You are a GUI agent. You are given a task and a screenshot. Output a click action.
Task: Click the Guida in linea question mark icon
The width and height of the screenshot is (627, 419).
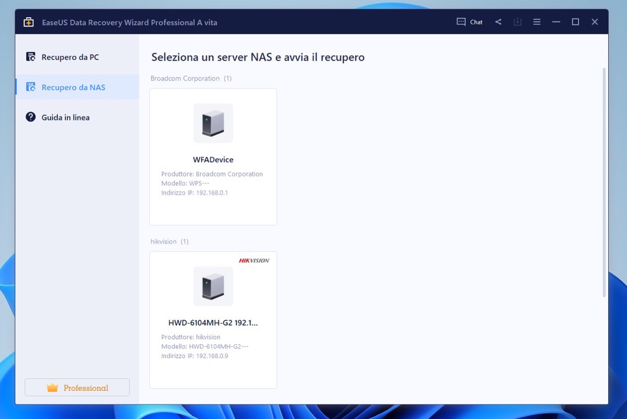[x=31, y=117]
